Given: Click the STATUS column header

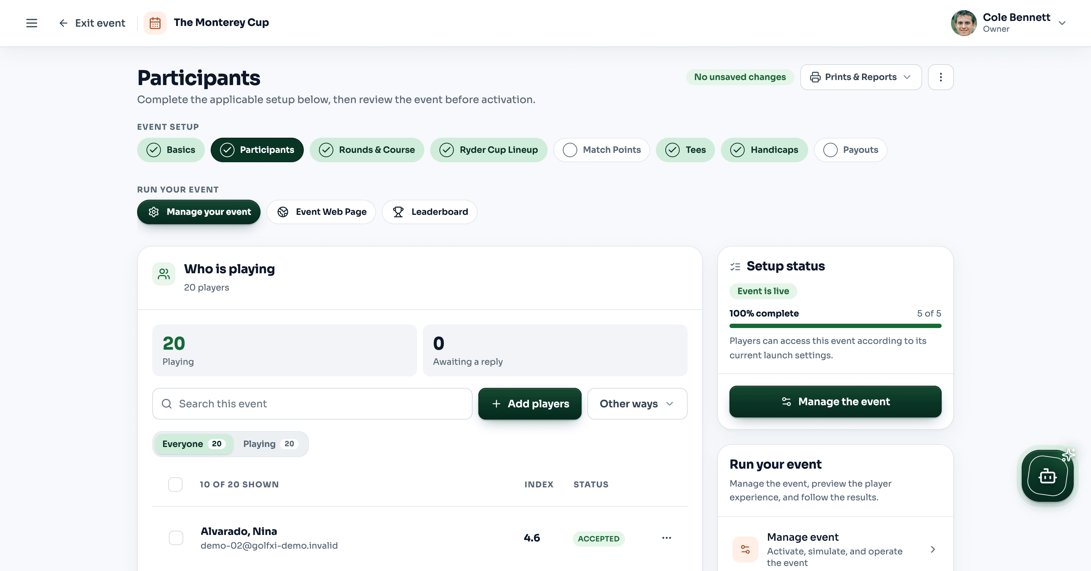Looking at the screenshot, I should point(591,484).
